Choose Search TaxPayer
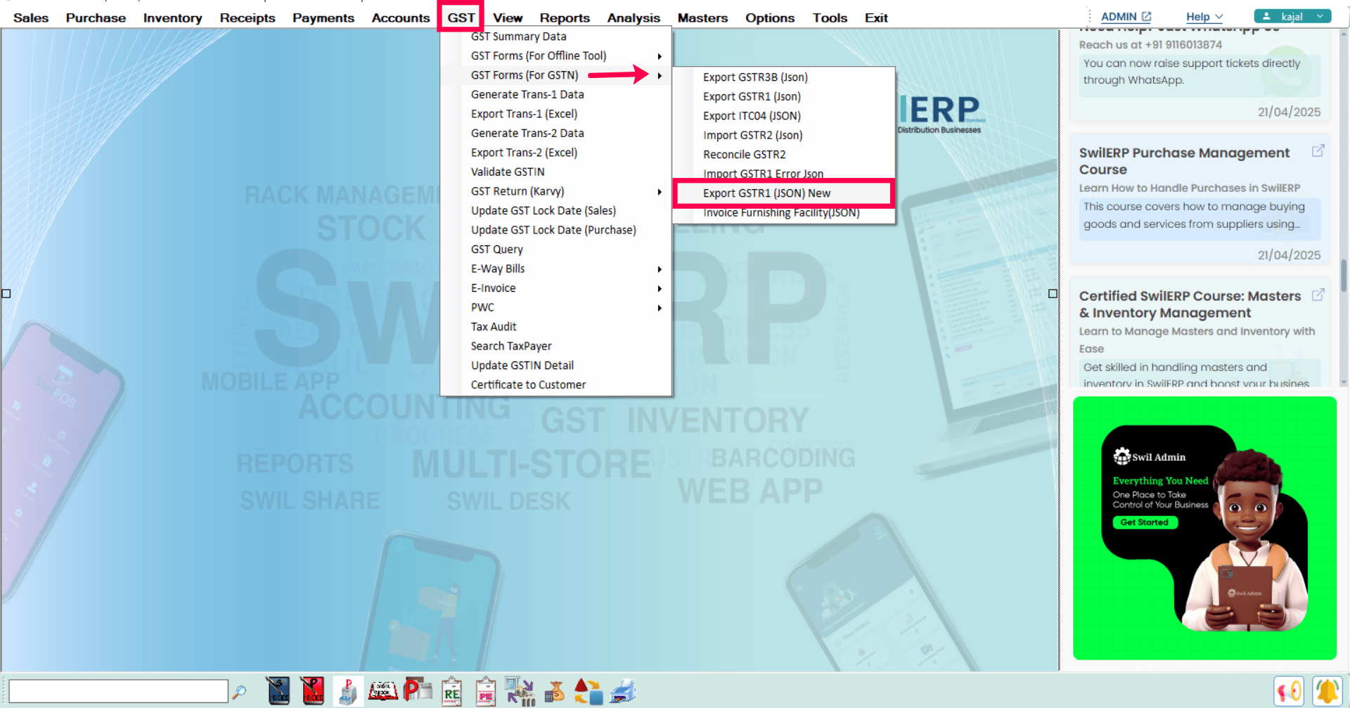The width and height of the screenshot is (1350, 708). pyautogui.click(x=511, y=346)
